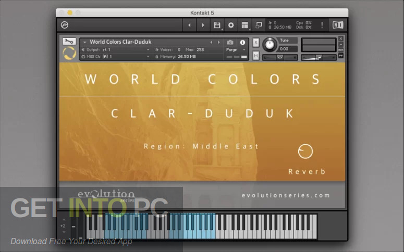
Task: Go to previous instrument with left arrow
Action: point(189,25)
